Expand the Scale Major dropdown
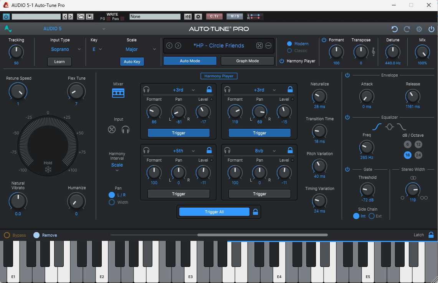This screenshot has width=438, height=283. 141,49
